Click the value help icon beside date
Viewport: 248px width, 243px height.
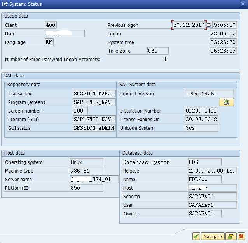pyautogui.click(x=209, y=25)
